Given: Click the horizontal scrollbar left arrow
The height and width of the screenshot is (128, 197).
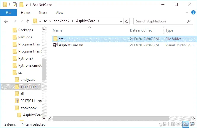Looking at the screenshot, I should tap(50, 118).
